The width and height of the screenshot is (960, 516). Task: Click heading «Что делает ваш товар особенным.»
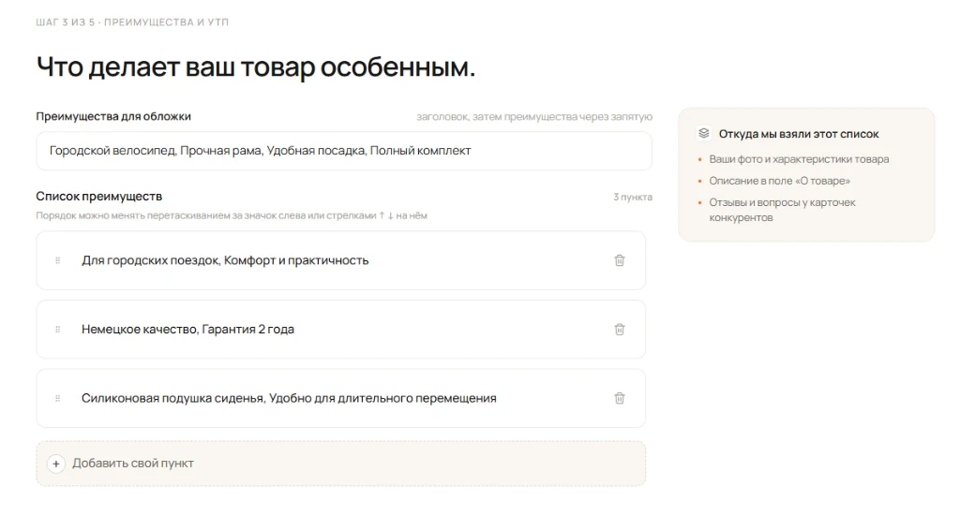(256, 66)
